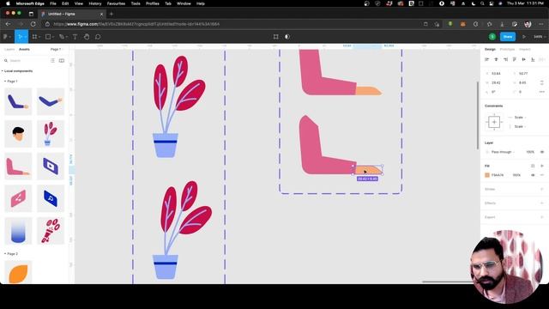The height and width of the screenshot is (309, 549).
Task: Toggle layer visibility eye icon
Action: tap(542, 152)
